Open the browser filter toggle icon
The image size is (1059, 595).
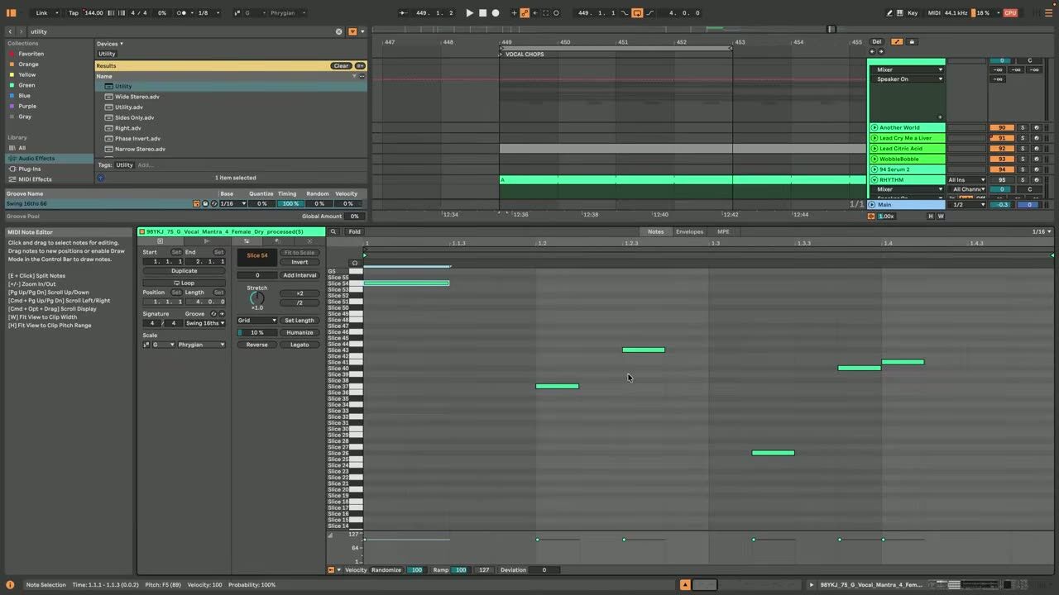click(x=352, y=31)
